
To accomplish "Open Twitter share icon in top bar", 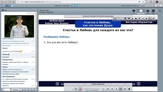I will (12, 6).
